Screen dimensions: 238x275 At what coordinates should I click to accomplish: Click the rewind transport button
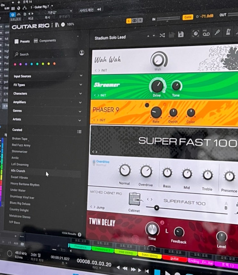(x=125, y=268)
